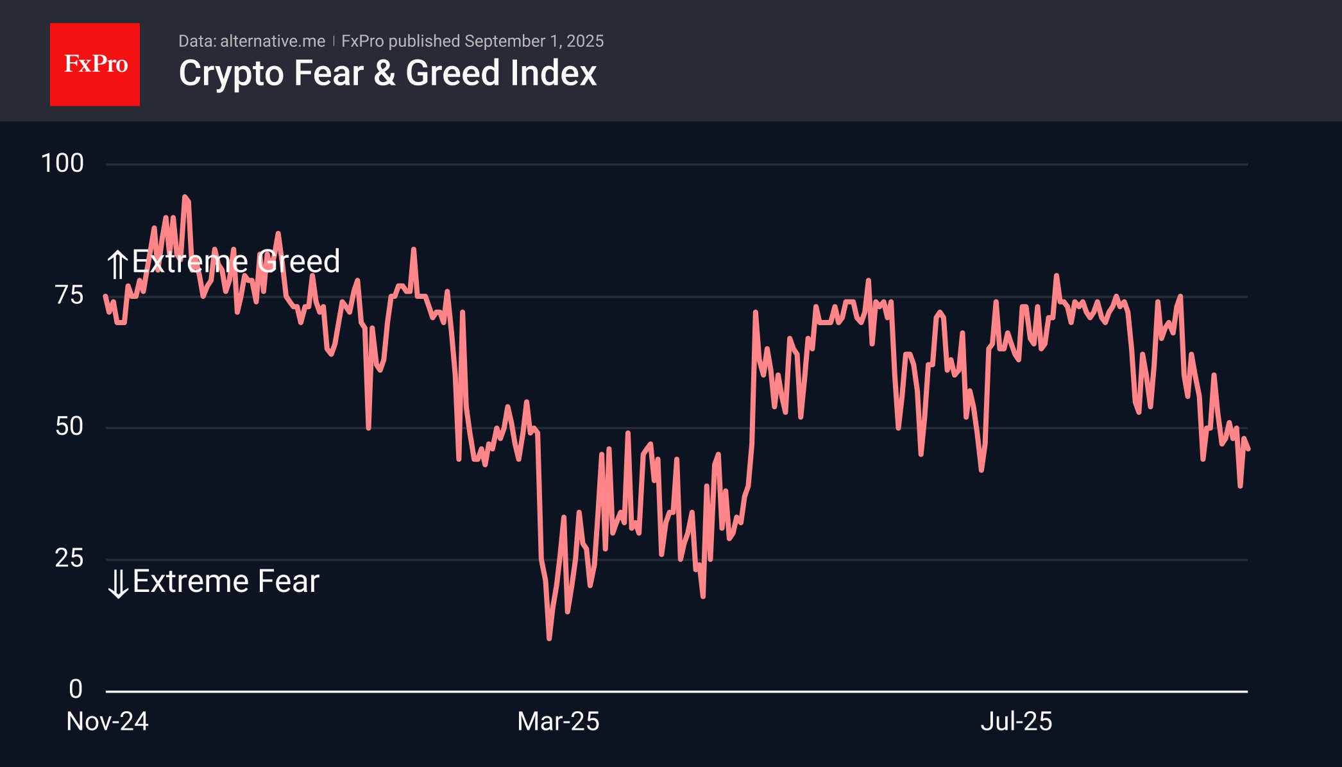Screen dimensions: 1342x767
Task: Click the Jul-25 x-axis label
Action: 1016,722
